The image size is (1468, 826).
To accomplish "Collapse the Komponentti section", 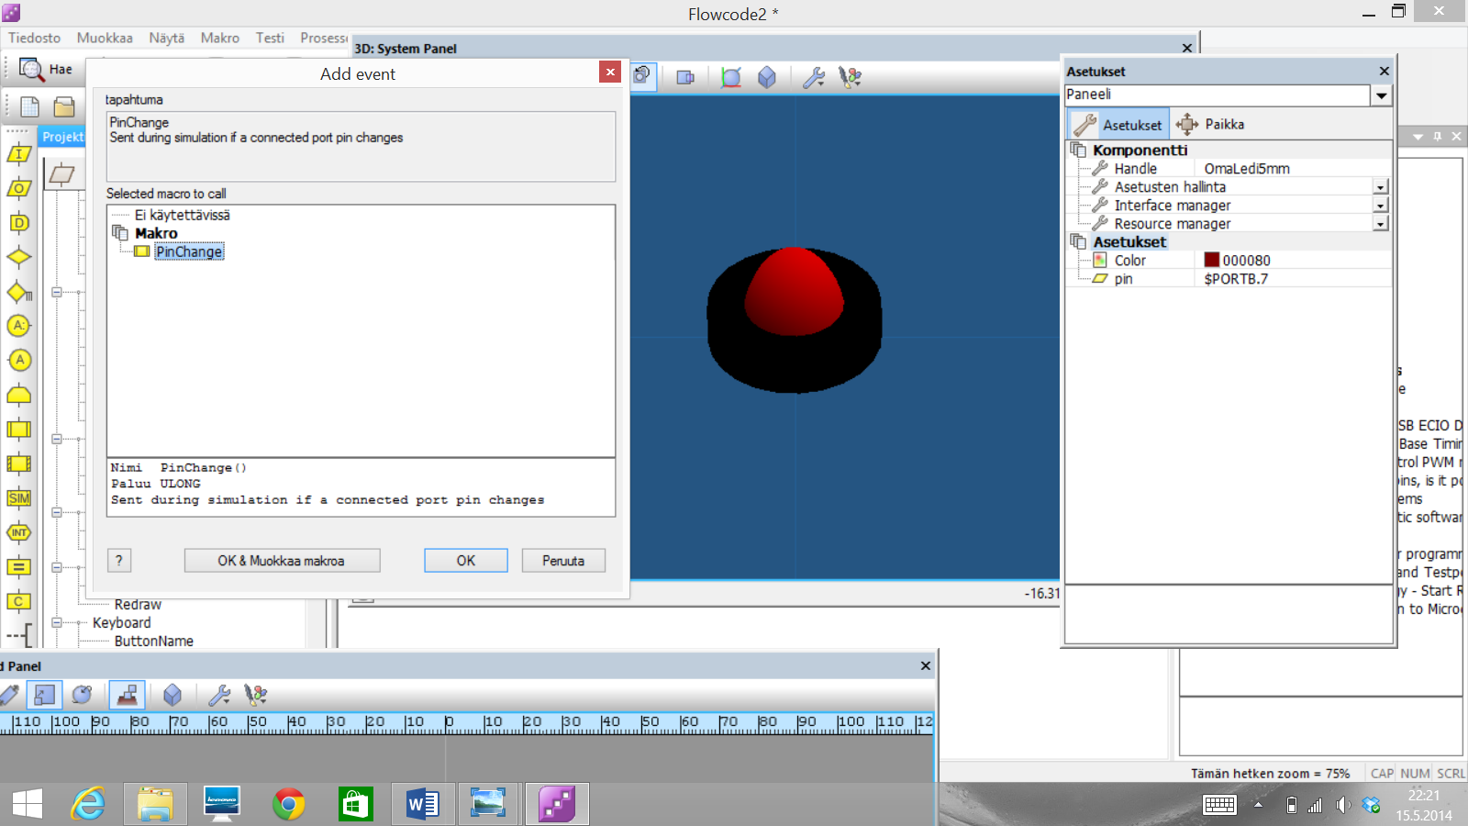I will [1078, 150].
